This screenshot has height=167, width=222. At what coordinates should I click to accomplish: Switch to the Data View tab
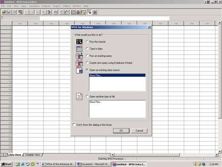tap(15, 155)
